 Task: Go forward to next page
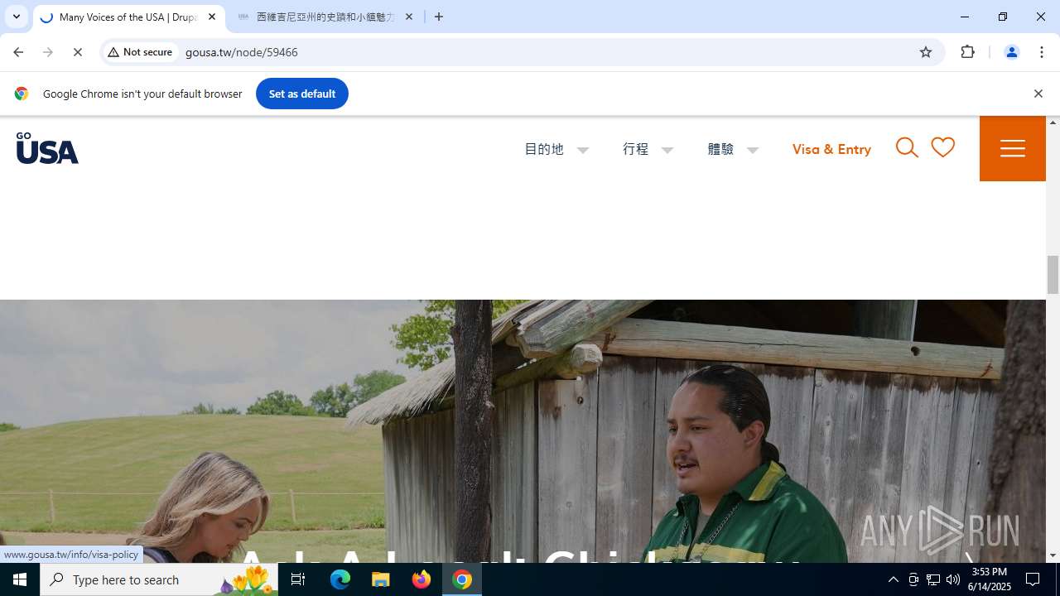pos(48,52)
